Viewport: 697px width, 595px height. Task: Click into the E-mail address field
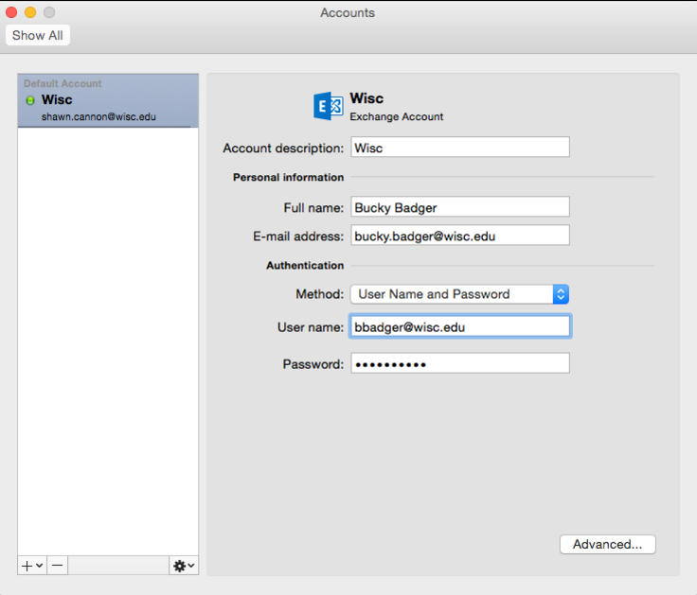click(459, 236)
